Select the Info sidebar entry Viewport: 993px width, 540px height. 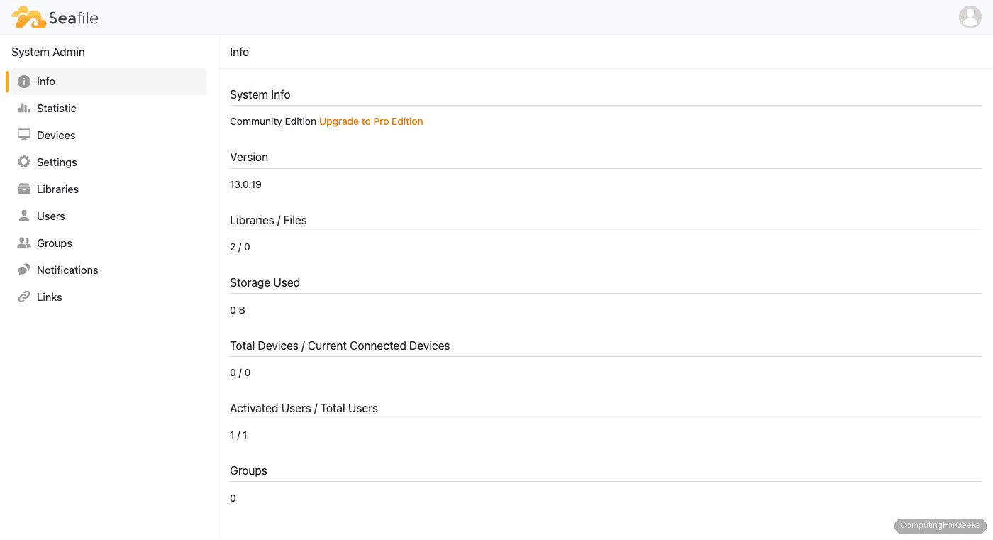tap(46, 81)
